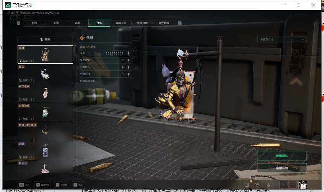Click the 查看详情 view details button
This screenshot has width=324, height=192.
282,168
